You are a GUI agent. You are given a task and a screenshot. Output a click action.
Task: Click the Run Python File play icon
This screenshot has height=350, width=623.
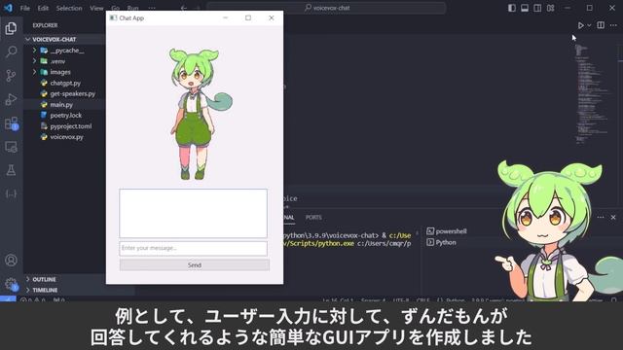point(580,25)
